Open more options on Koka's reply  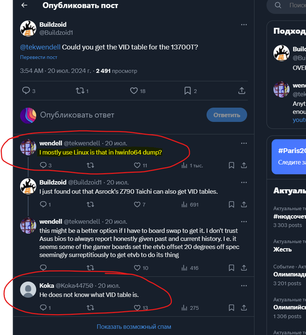pos(244,286)
